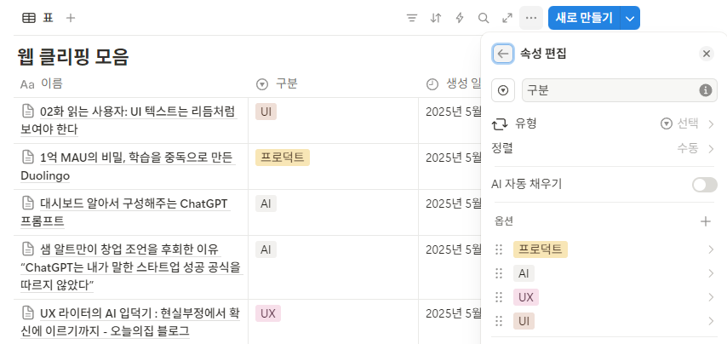Click the yellow 프로덕트 tag in options
The height and width of the screenshot is (344, 727).
click(x=541, y=249)
